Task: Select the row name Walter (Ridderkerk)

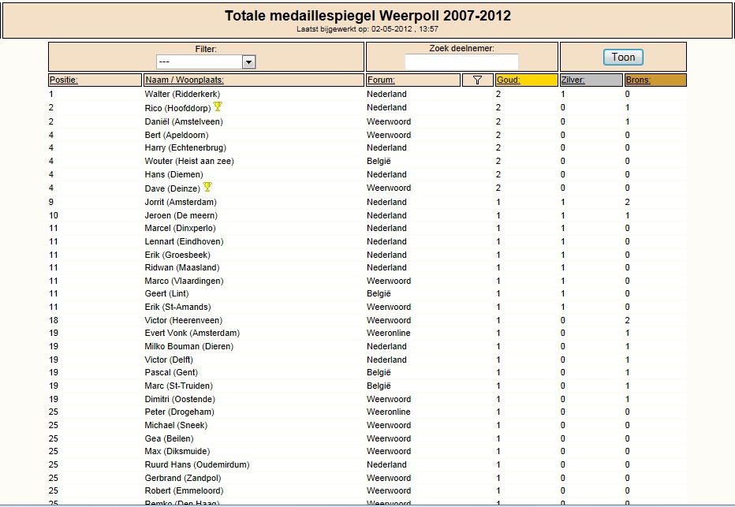Action: coord(182,94)
